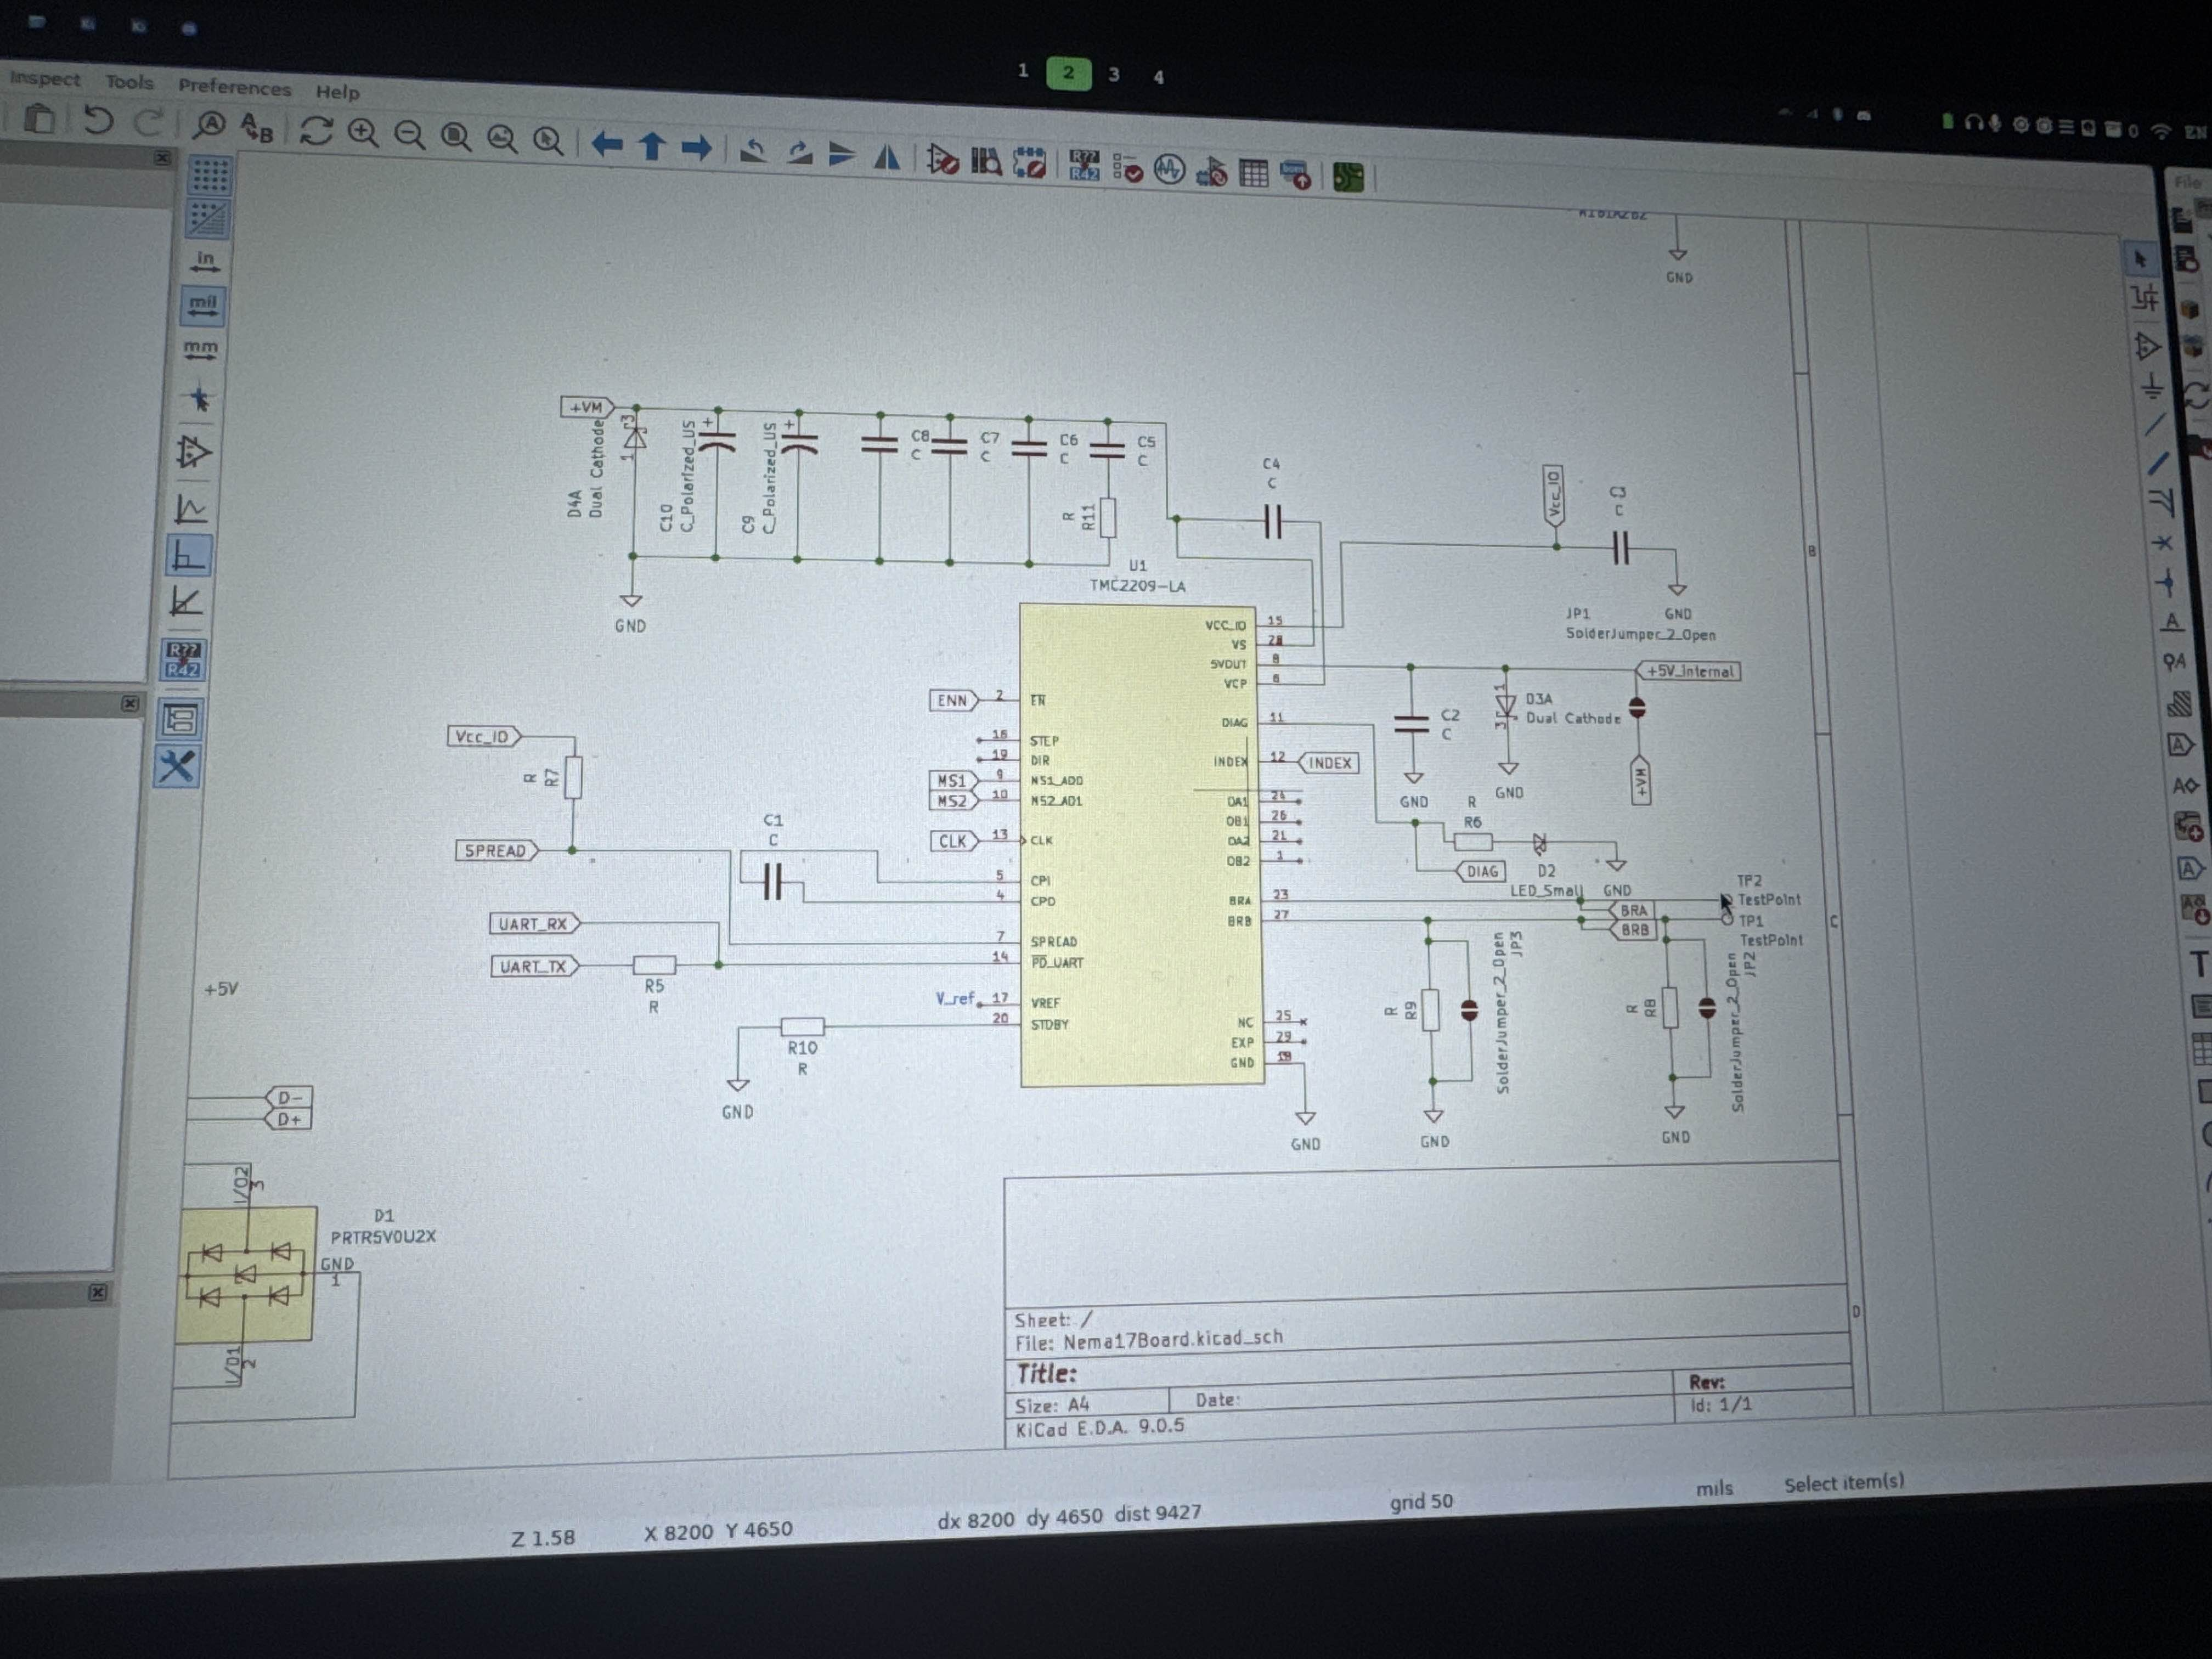The height and width of the screenshot is (1659, 2212).
Task: Open the symbol library browser icon
Action: 986,161
